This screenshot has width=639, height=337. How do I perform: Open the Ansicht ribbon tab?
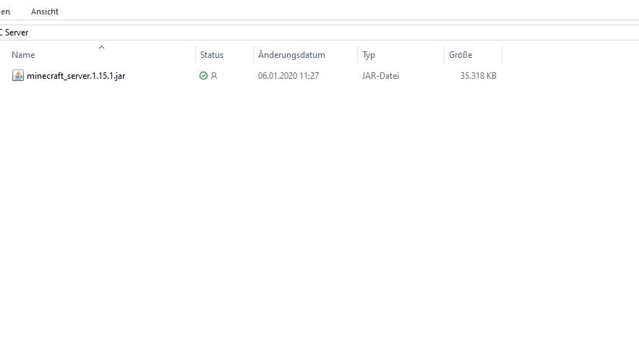(45, 12)
